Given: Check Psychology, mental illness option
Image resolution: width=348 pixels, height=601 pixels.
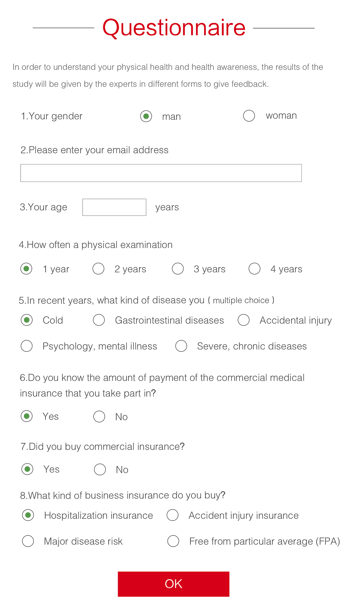Looking at the screenshot, I should coord(27,346).
